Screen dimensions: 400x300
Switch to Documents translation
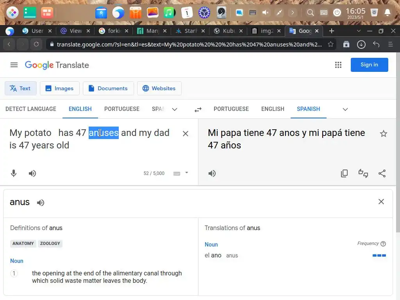[x=108, y=88]
